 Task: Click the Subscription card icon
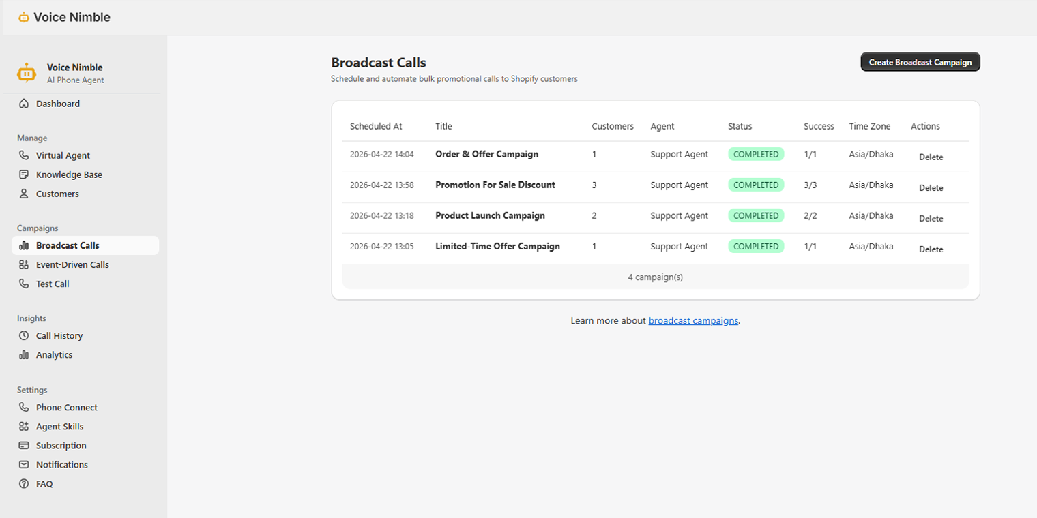(x=24, y=445)
